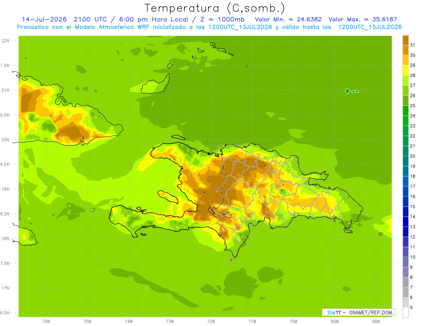Click the "69W" longitude label
The image size is (422, 326).
(335, 321)
